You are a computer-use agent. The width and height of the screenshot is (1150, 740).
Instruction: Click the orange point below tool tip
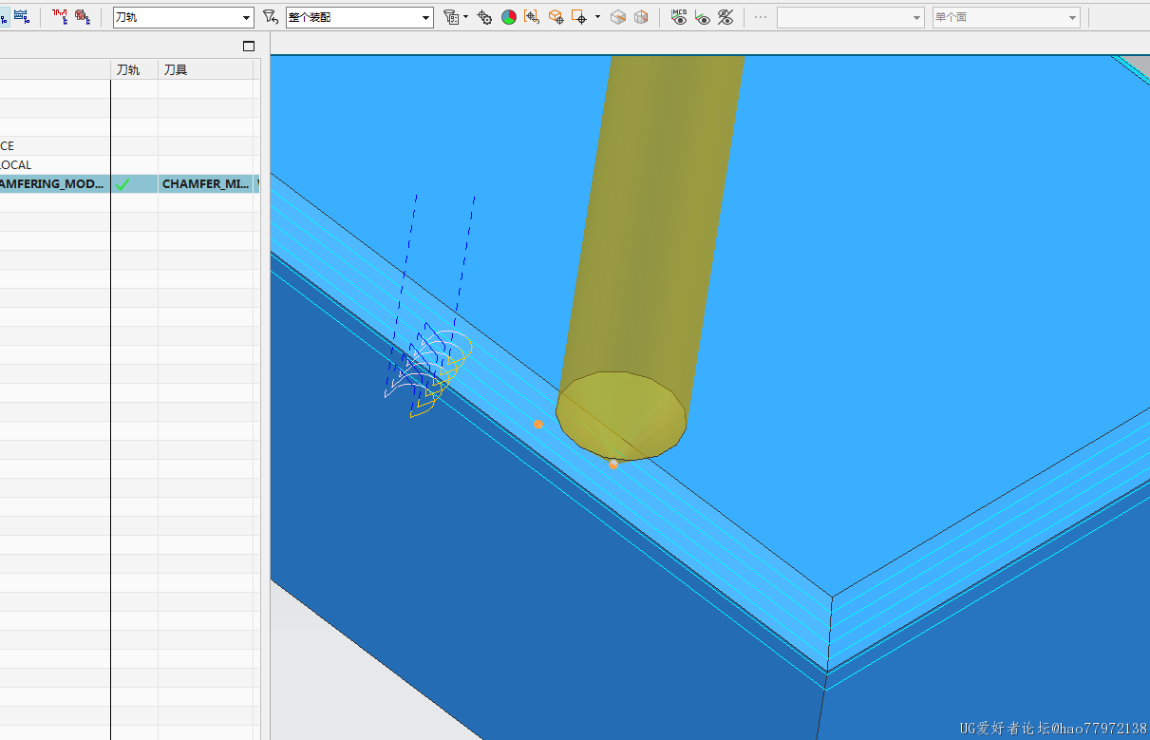pyautogui.click(x=613, y=464)
